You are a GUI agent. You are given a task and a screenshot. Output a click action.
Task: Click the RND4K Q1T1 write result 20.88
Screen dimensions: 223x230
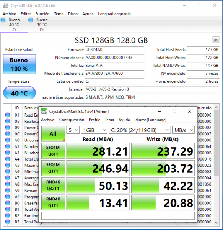coord(163,202)
